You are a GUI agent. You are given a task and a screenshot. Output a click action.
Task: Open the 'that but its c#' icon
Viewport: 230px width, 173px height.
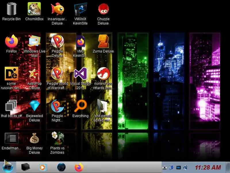coord(11,106)
